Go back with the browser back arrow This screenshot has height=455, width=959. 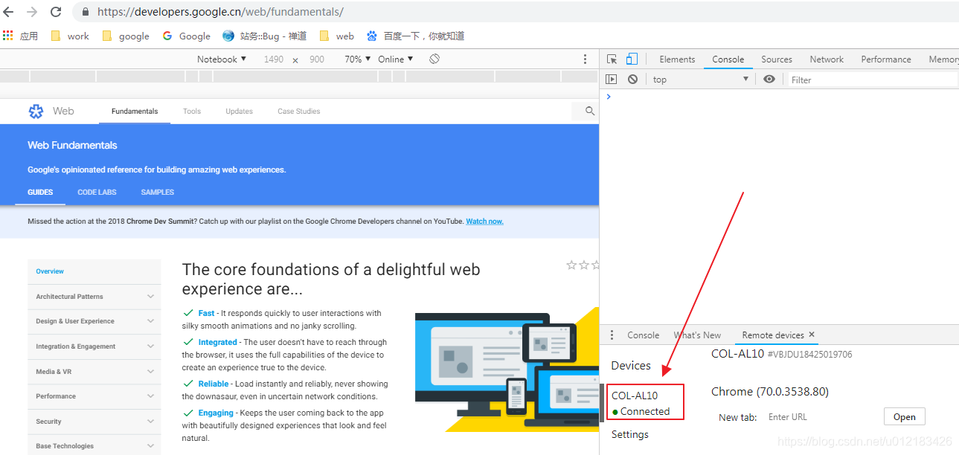point(9,12)
